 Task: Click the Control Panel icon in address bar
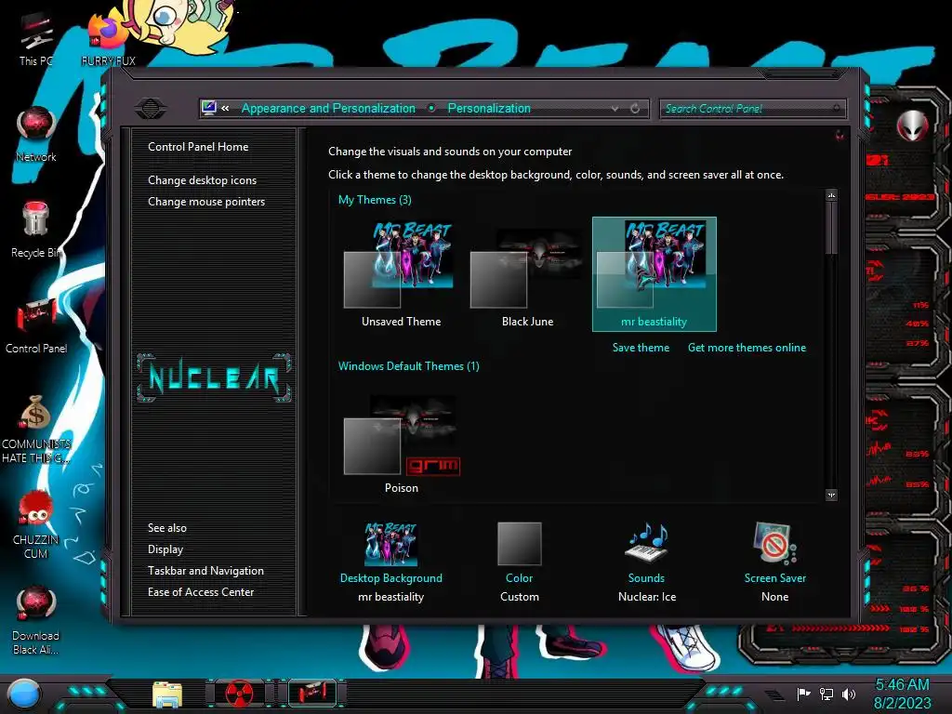pyautogui.click(x=209, y=108)
